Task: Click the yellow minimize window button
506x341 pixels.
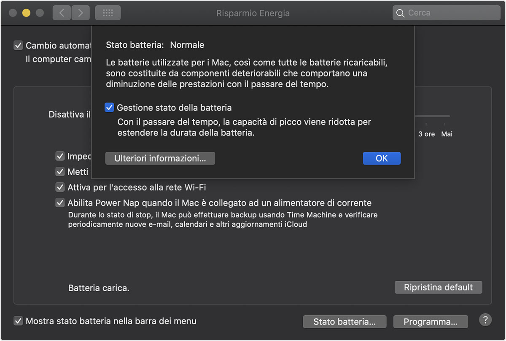Action: [x=26, y=13]
